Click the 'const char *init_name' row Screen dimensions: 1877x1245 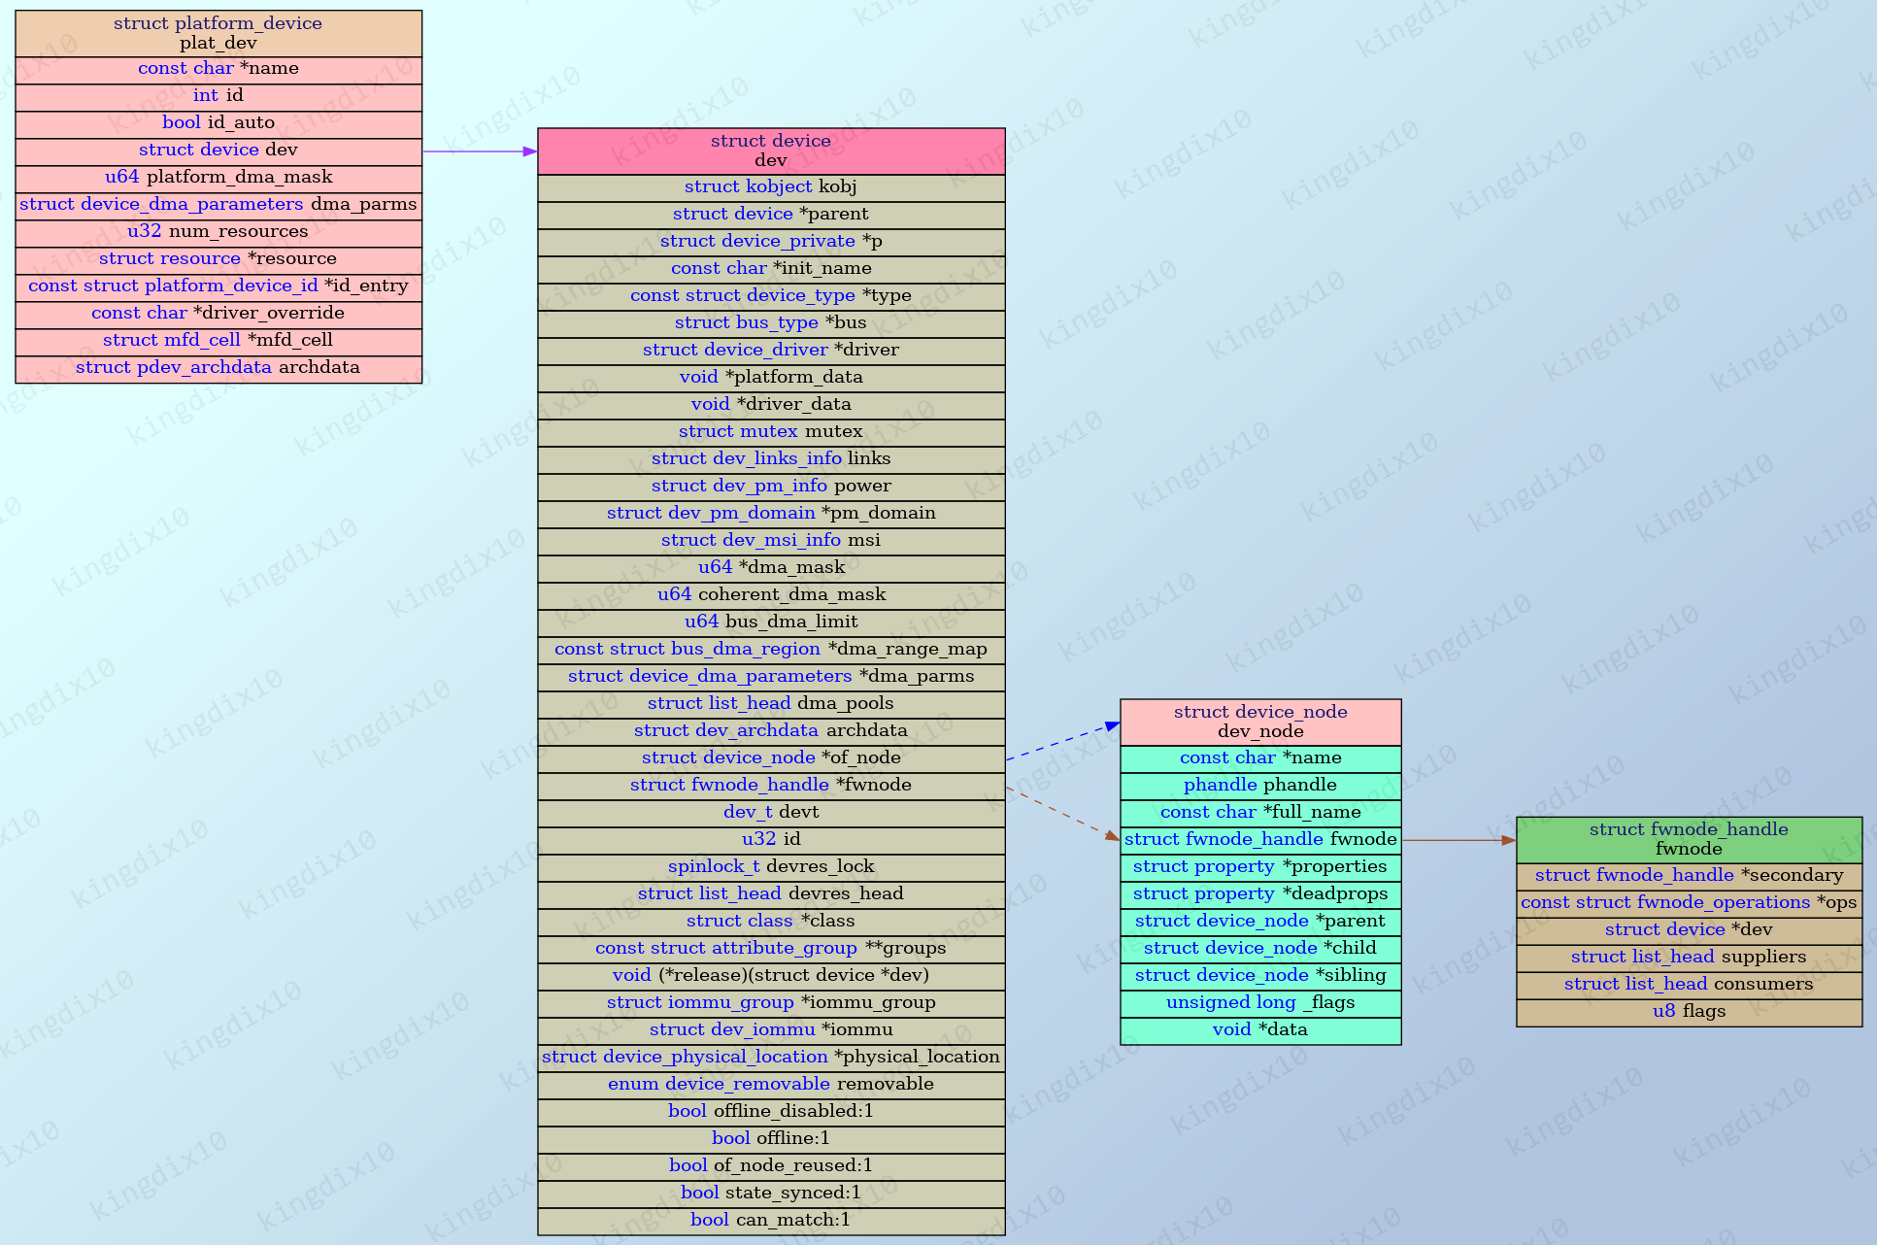coord(771,270)
